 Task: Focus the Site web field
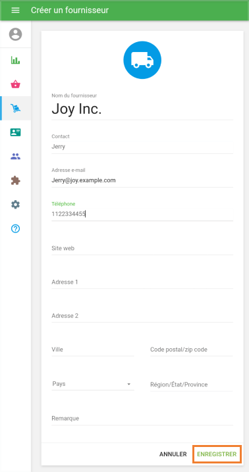click(142, 249)
